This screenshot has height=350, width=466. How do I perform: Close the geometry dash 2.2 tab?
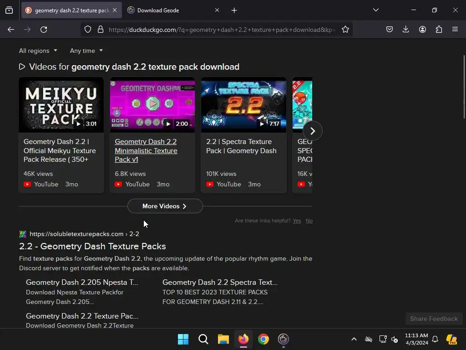pos(115,10)
